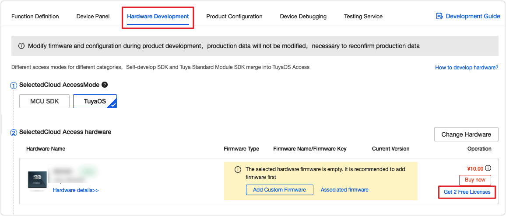The width and height of the screenshot is (506, 216).
Task: Click Add Custom Firmware button
Action: [x=279, y=190]
